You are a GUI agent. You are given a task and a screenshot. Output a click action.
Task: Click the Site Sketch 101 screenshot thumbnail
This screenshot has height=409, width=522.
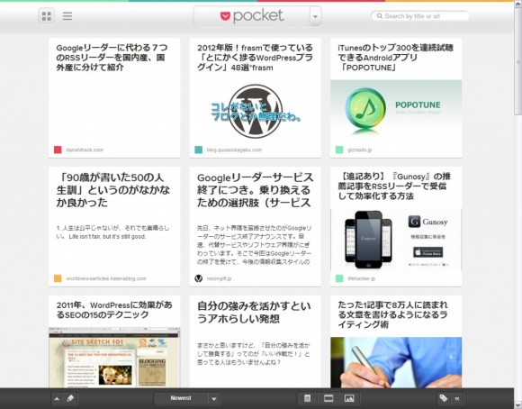(114, 358)
